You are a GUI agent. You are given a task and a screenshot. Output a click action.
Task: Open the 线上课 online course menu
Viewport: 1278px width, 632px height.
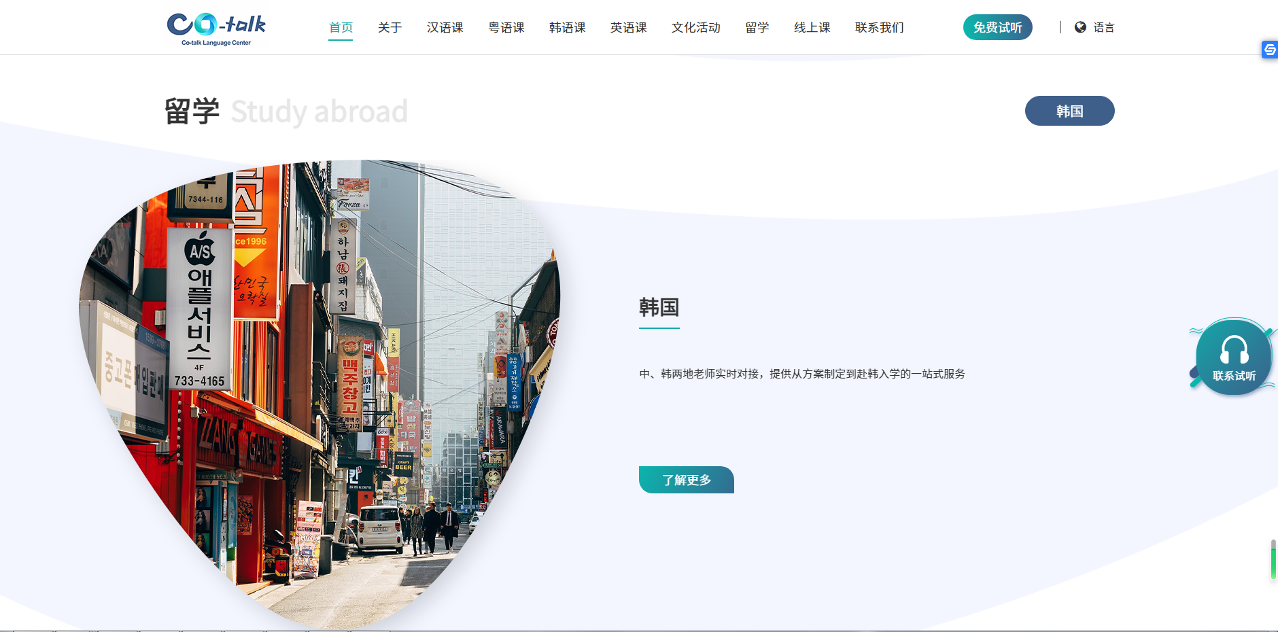812,28
